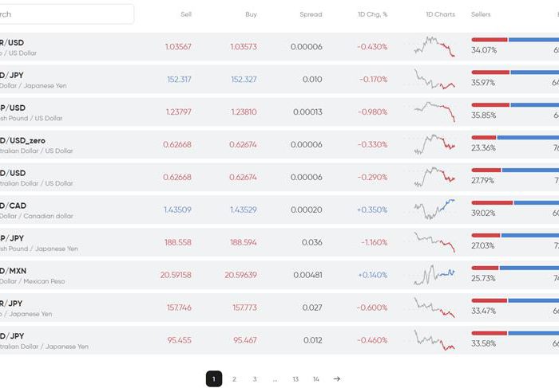
Task: Jump to page 13
Action: 295,379
